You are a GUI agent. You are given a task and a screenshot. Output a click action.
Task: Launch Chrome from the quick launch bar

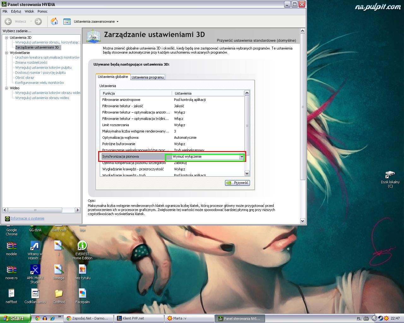point(37,318)
